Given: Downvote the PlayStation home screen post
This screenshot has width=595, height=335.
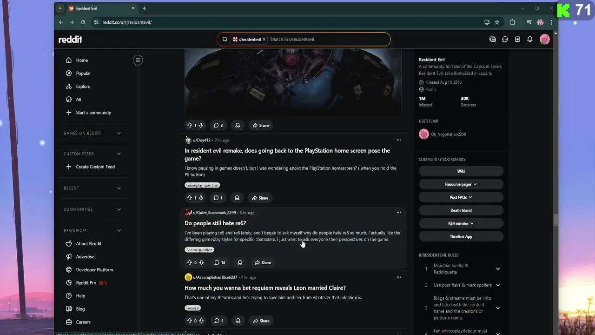Looking at the screenshot, I should click(x=201, y=198).
